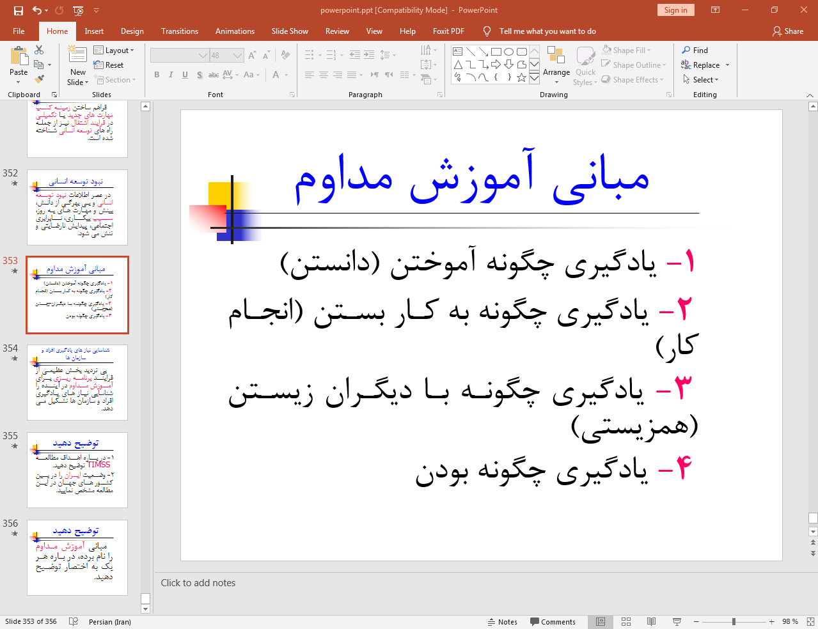Align text left
This screenshot has height=629, width=818.
(310, 75)
